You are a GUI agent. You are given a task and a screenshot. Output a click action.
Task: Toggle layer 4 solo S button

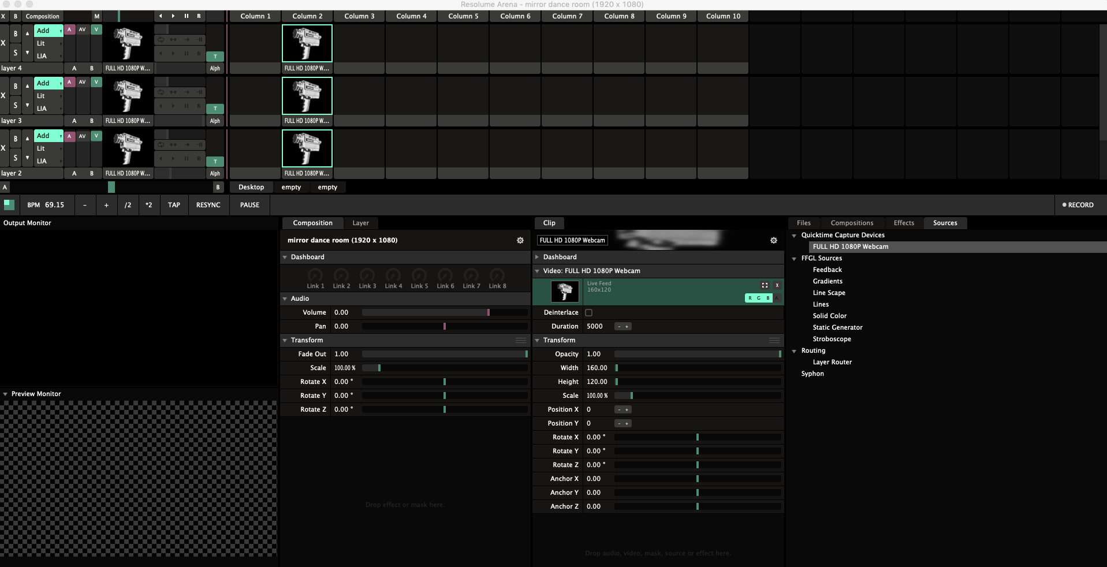tap(16, 53)
